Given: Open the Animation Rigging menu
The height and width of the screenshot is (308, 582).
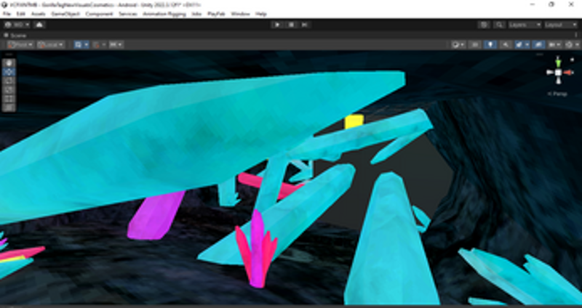Looking at the screenshot, I should (164, 14).
